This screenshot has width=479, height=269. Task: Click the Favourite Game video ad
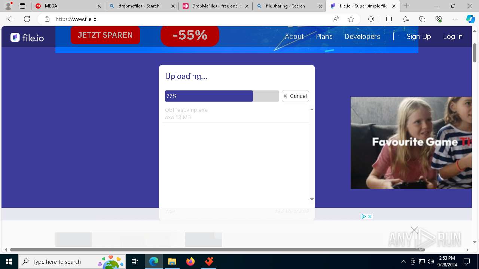tap(411, 143)
